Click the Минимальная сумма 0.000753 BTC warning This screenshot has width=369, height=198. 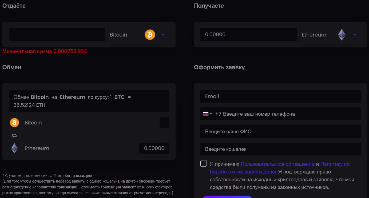click(x=45, y=51)
